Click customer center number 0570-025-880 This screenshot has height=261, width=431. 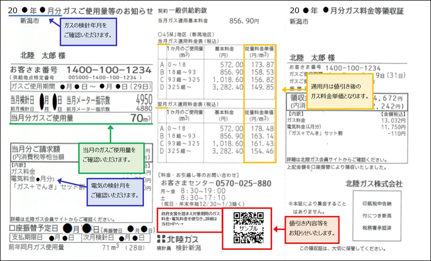[x=243, y=183]
